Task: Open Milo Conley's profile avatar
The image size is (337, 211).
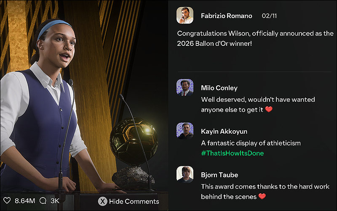Action: click(x=185, y=87)
